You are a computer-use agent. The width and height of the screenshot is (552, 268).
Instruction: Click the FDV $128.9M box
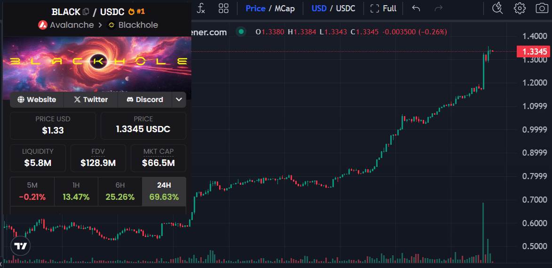(98, 158)
